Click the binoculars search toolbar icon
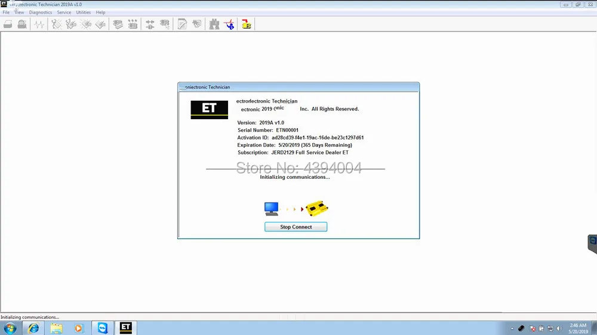The height and width of the screenshot is (335, 597). point(214,24)
